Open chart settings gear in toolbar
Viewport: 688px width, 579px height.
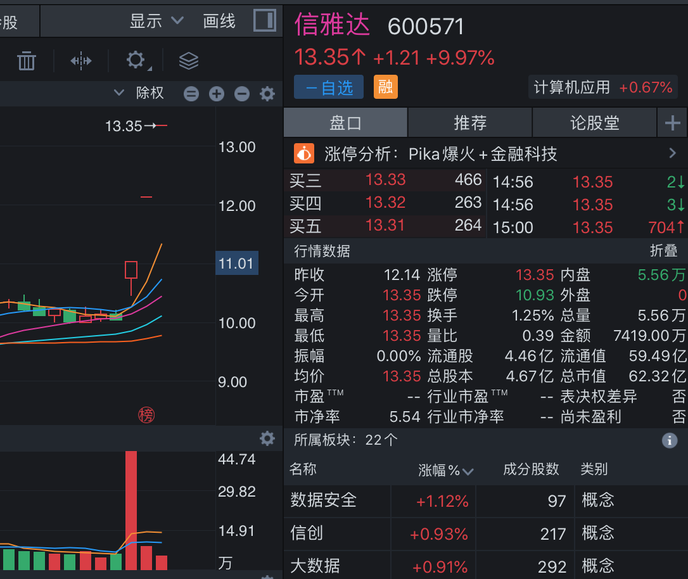click(136, 60)
